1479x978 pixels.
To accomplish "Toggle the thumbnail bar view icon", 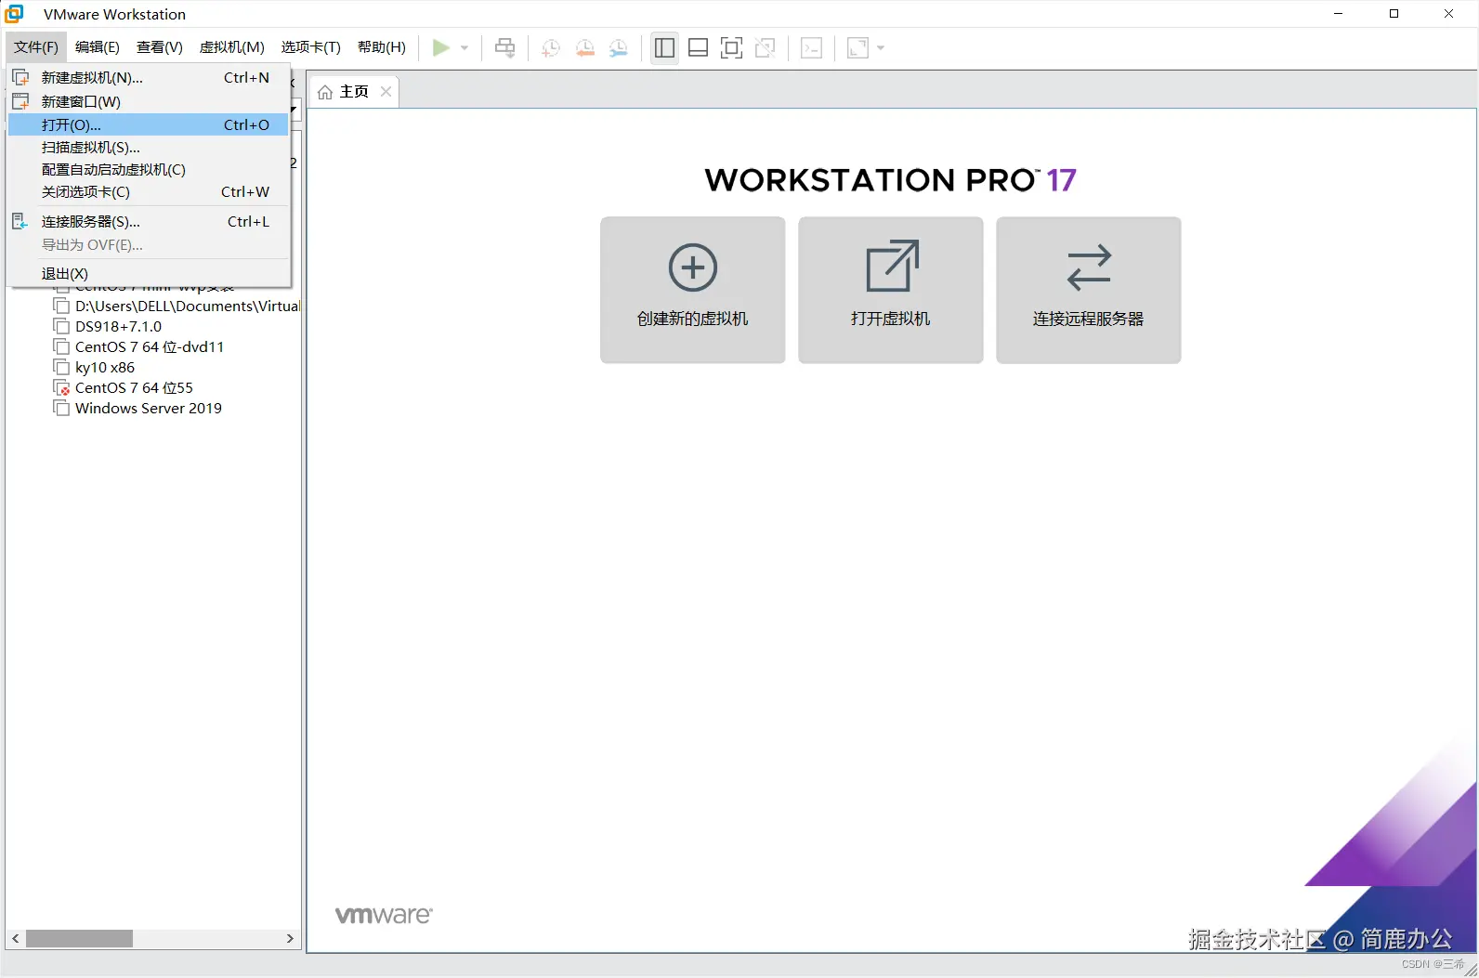I will point(698,47).
